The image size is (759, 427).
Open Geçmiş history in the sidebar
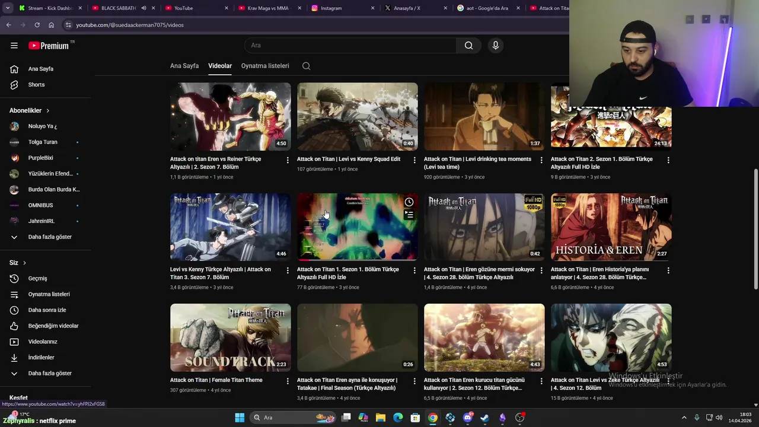[46, 278]
